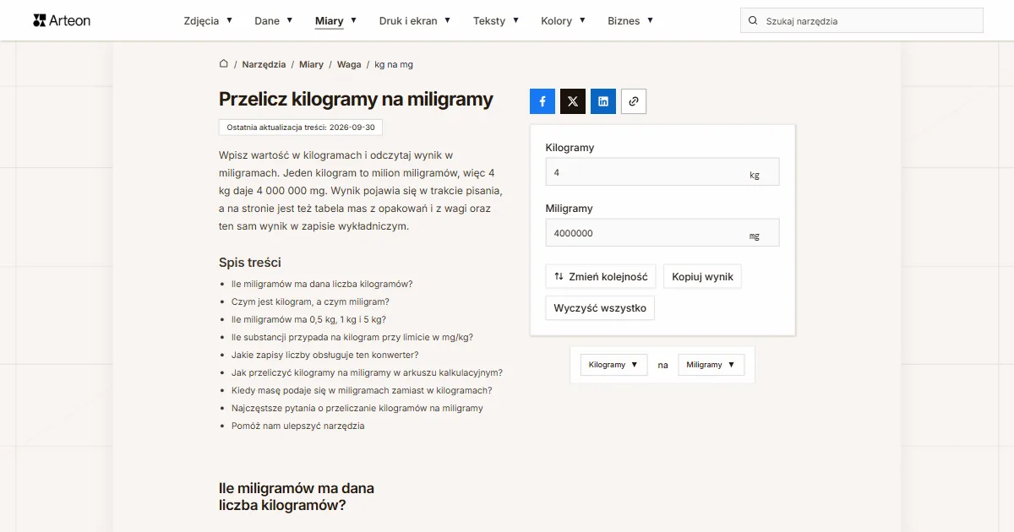Open Waga breadcrumb link
This screenshot has width=1014, height=532.
pyautogui.click(x=349, y=64)
